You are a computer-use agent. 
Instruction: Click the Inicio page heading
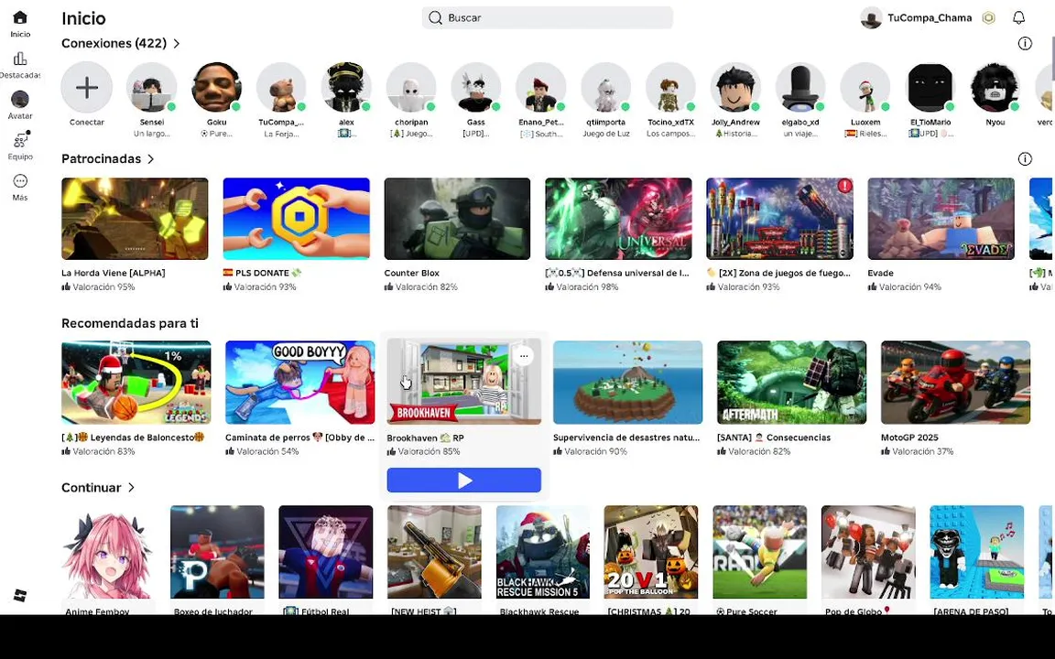[x=83, y=18]
